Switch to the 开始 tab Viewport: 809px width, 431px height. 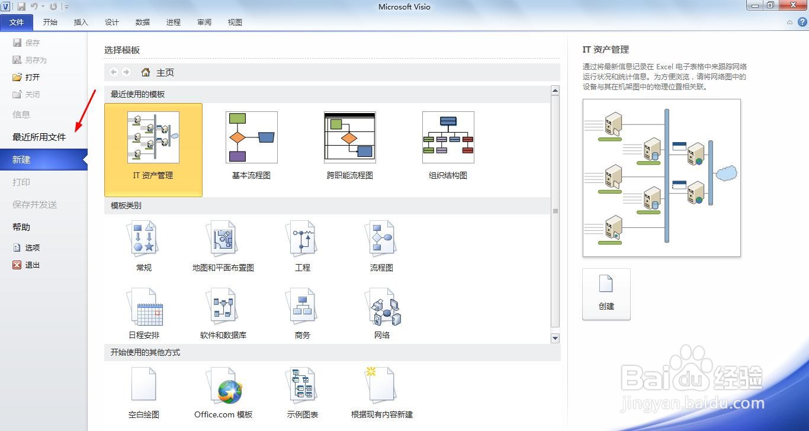(50, 22)
